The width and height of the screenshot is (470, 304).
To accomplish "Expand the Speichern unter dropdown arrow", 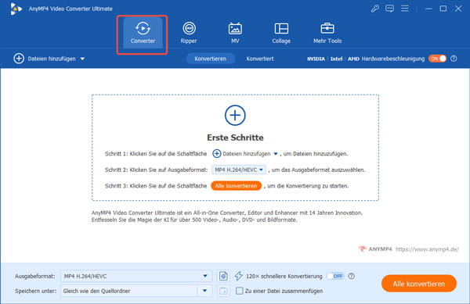I will point(204,291).
